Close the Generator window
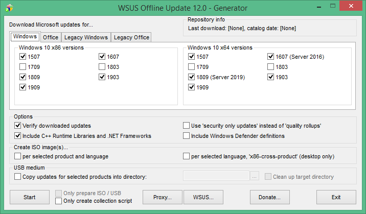This screenshot has height=214, width=366. pyautogui.click(x=351, y=6)
